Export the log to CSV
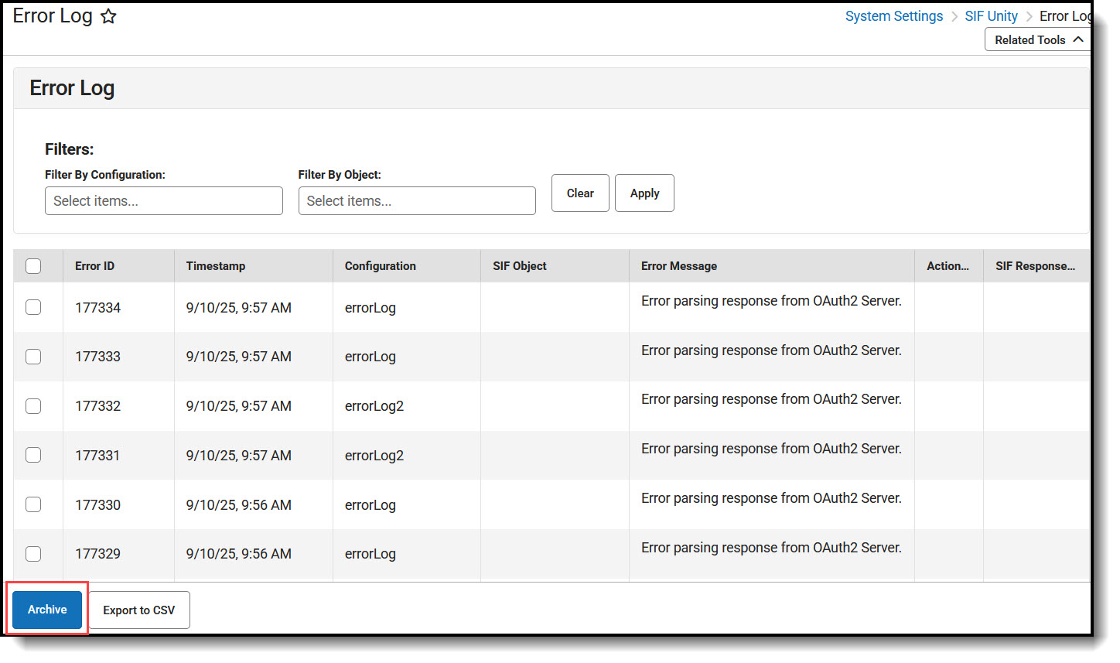This screenshot has width=1120, height=663. click(139, 610)
